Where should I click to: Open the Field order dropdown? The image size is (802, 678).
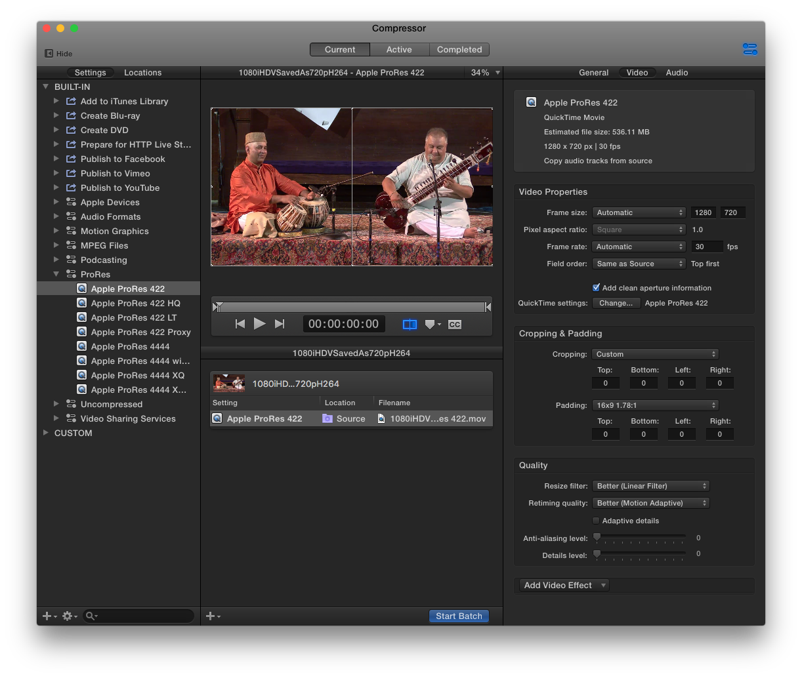tap(639, 264)
